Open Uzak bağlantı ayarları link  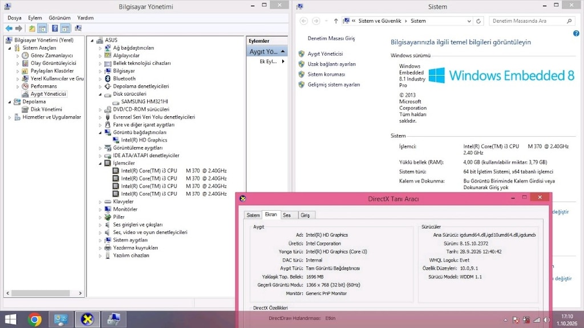(x=331, y=64)
